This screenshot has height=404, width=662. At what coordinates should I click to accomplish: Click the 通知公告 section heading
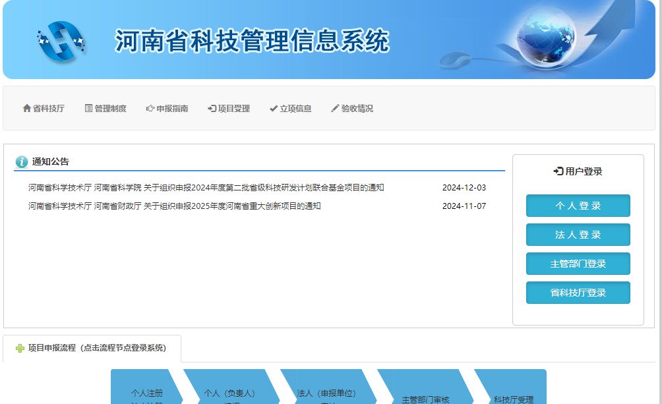[50, 161]
